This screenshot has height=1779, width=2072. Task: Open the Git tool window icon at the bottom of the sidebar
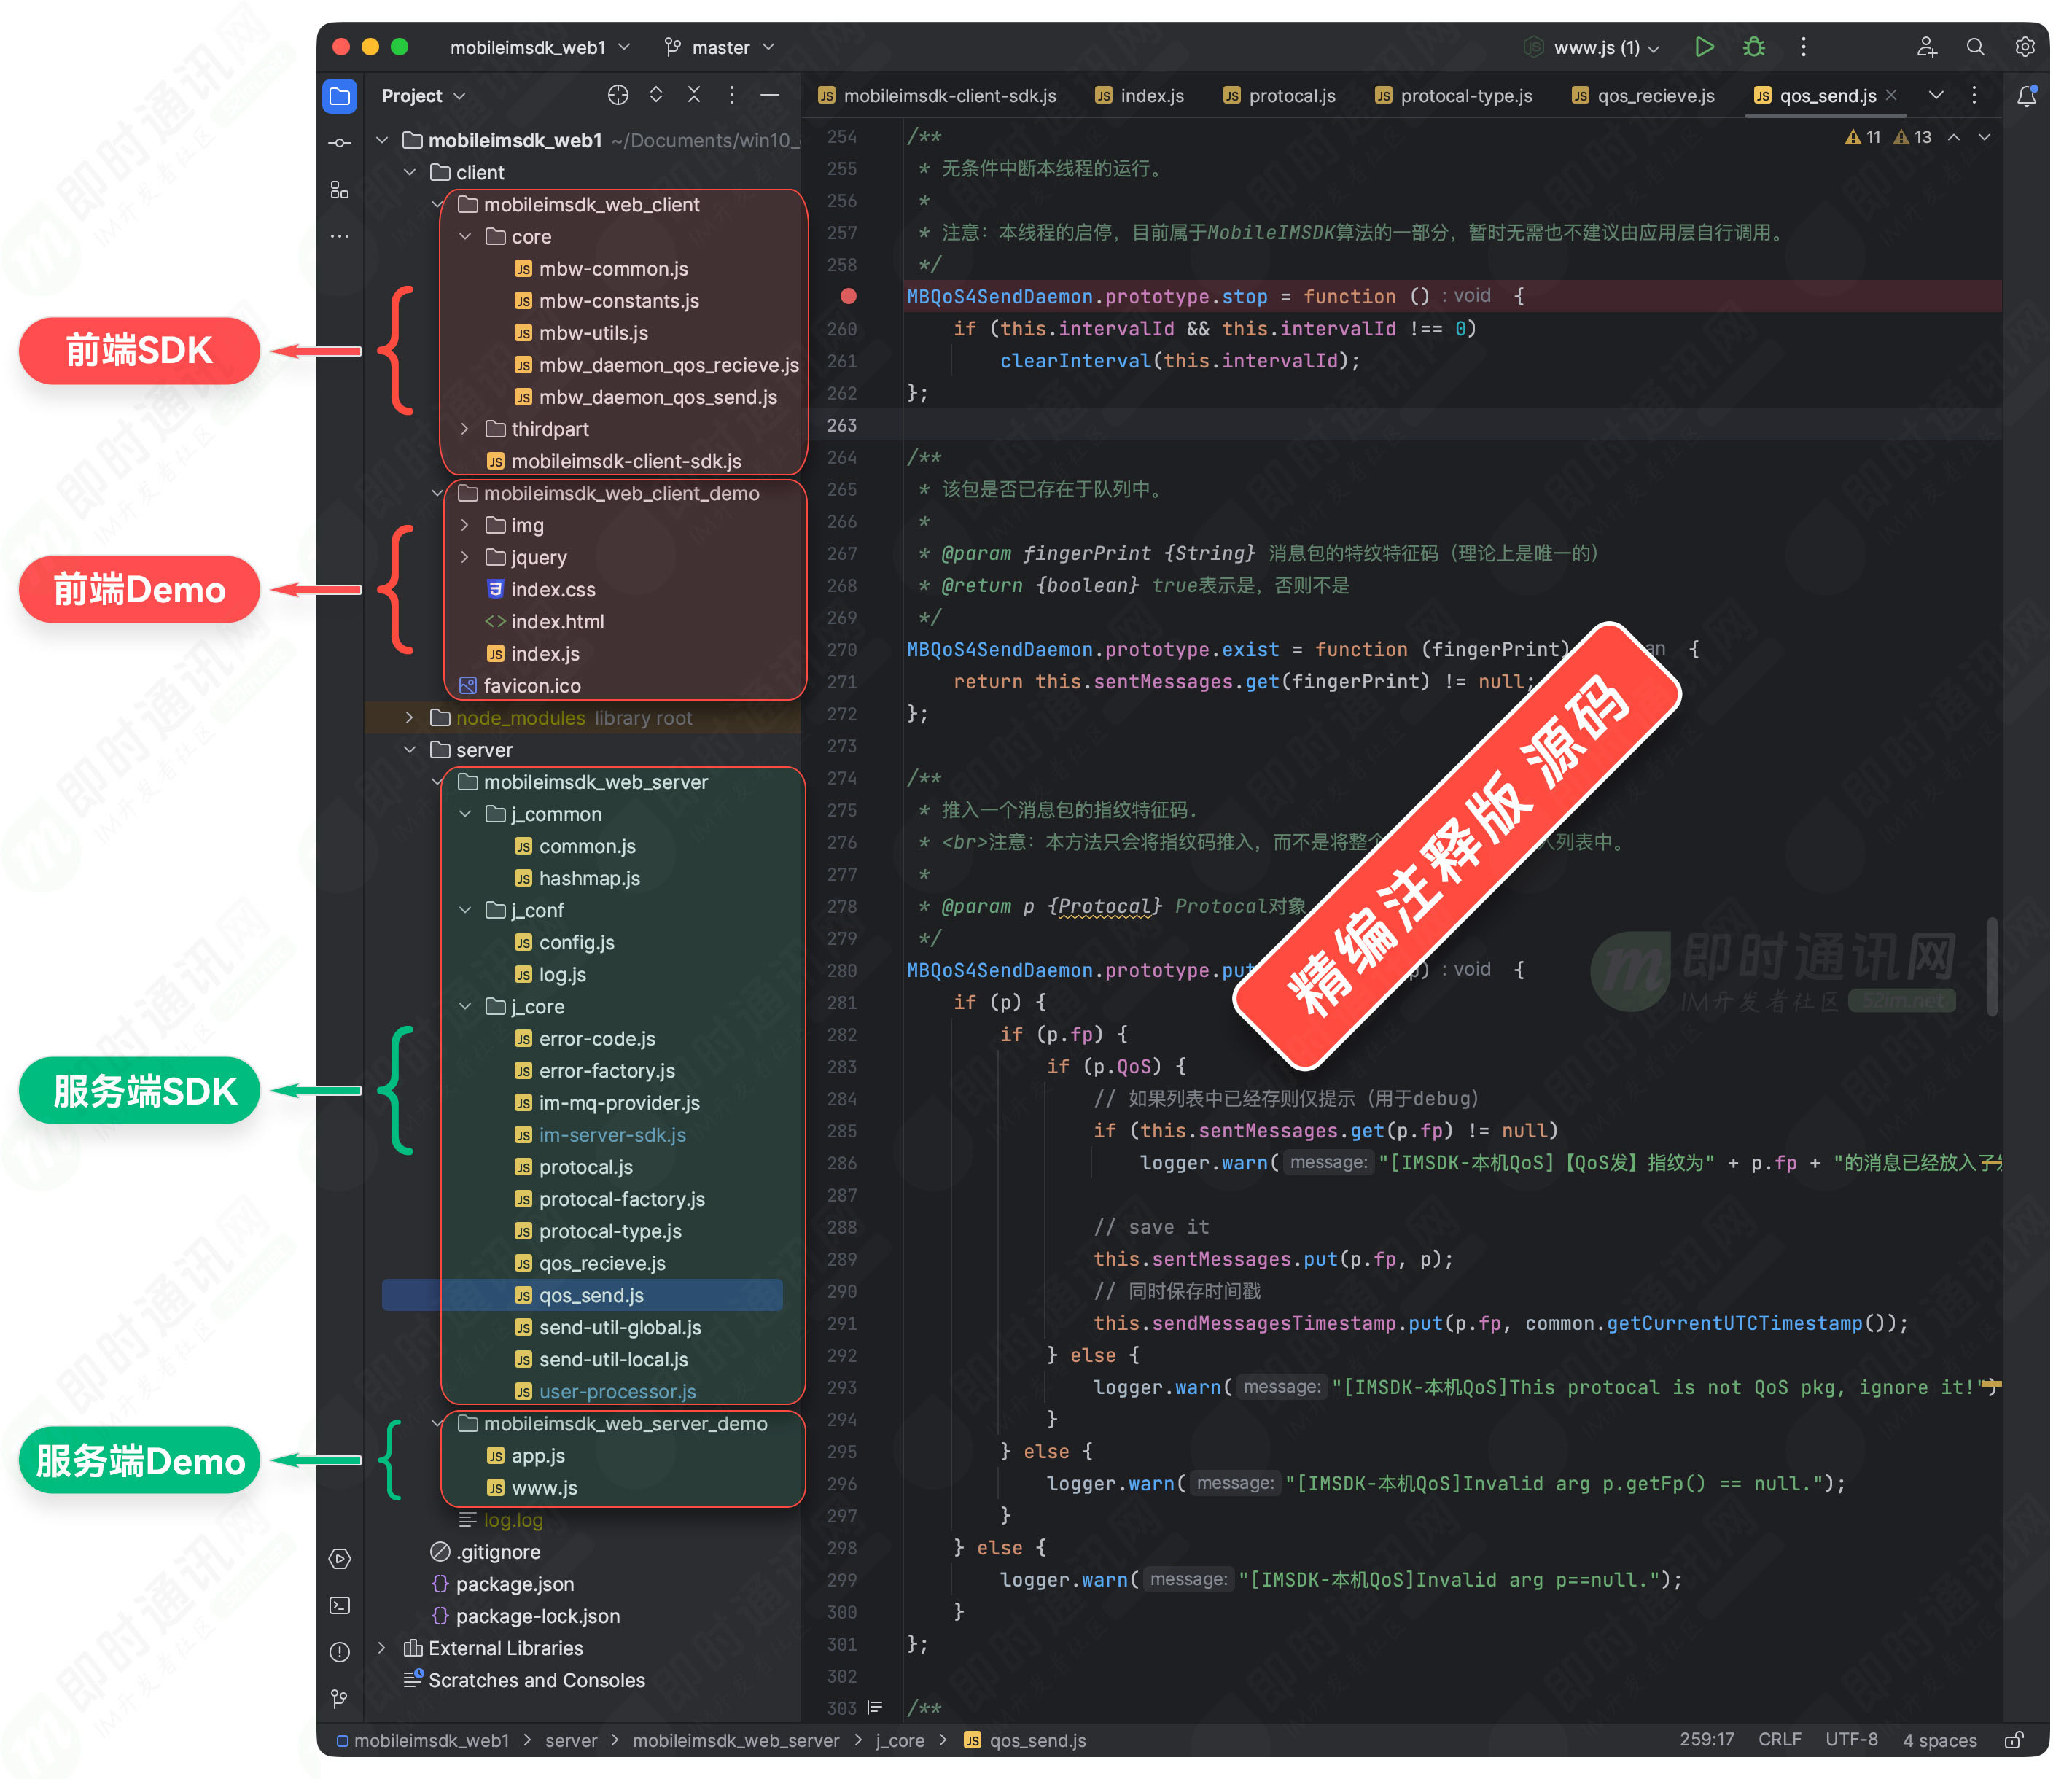pos(340,1699)
